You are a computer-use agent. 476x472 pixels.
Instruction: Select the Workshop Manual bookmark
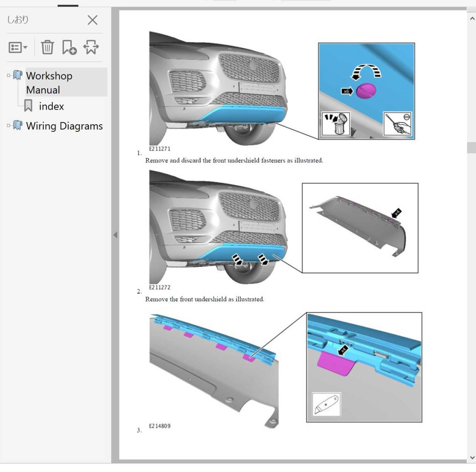click(x=49, y=83)
